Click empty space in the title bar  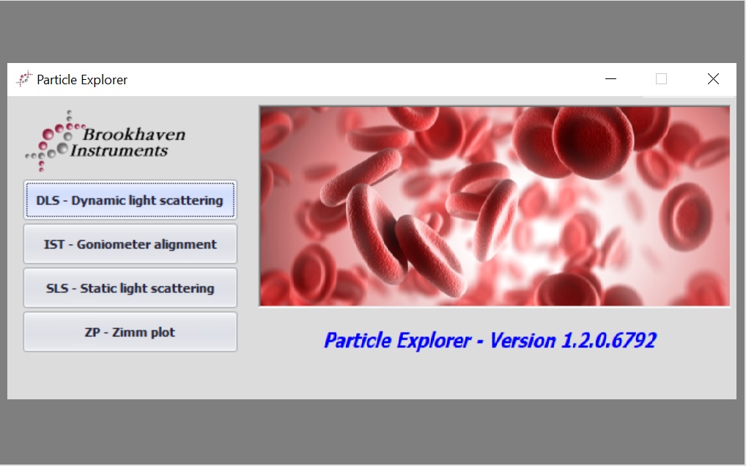pos(366,79)
